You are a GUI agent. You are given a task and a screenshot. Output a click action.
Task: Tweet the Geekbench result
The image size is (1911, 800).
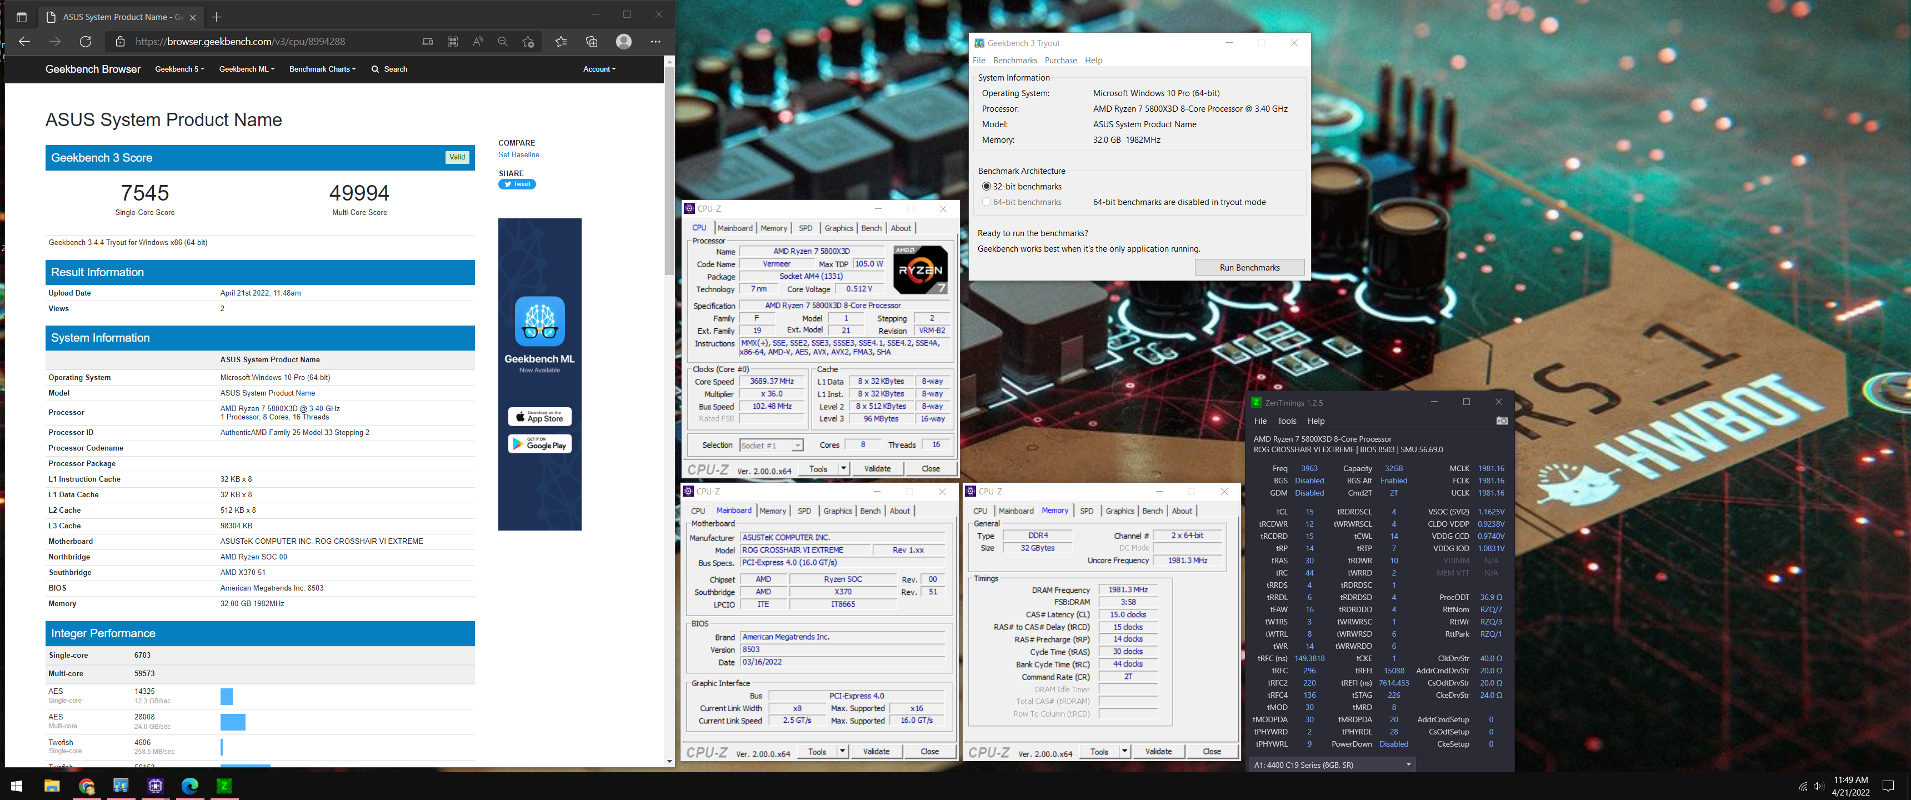click(x=517, y=184)
